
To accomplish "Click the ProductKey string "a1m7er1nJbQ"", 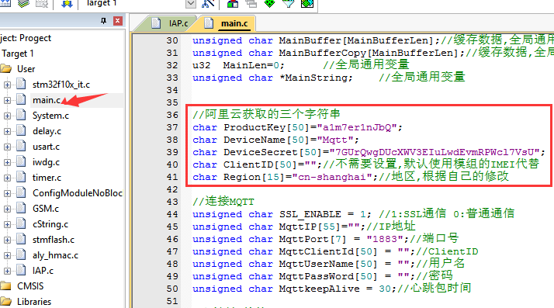I will pyautogui.click(x=357, y=127).
